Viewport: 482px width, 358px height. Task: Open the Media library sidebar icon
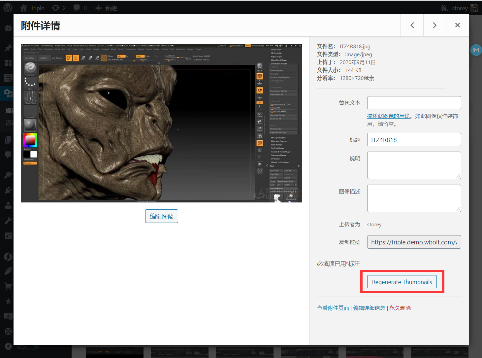[8, 94]
